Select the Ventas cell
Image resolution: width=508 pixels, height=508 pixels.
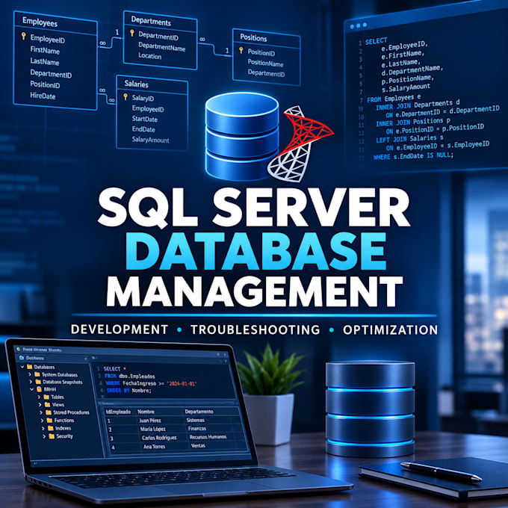tap(198, 445)
